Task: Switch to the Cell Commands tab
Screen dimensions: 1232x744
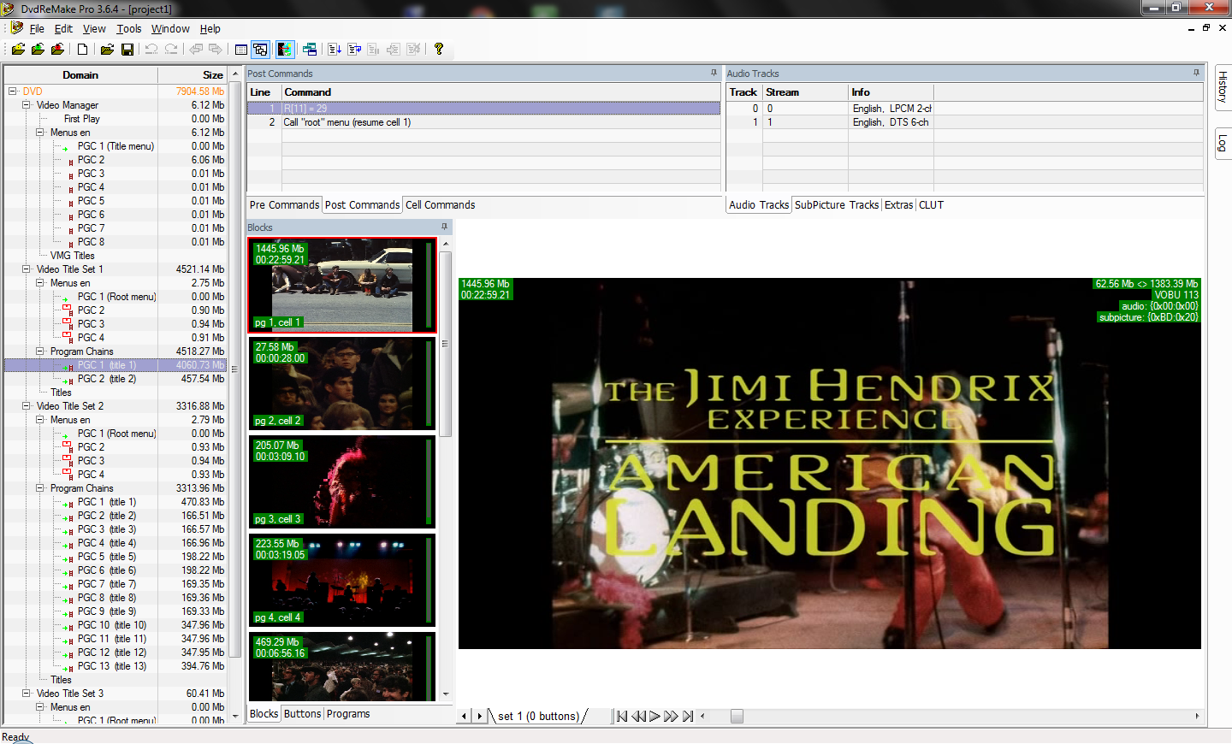Action: [x=440, y=205]
